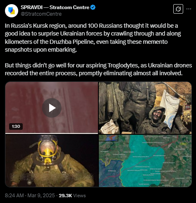
Task: Open the @StratcomCentre handle link
Action: (x=41, y=14)
